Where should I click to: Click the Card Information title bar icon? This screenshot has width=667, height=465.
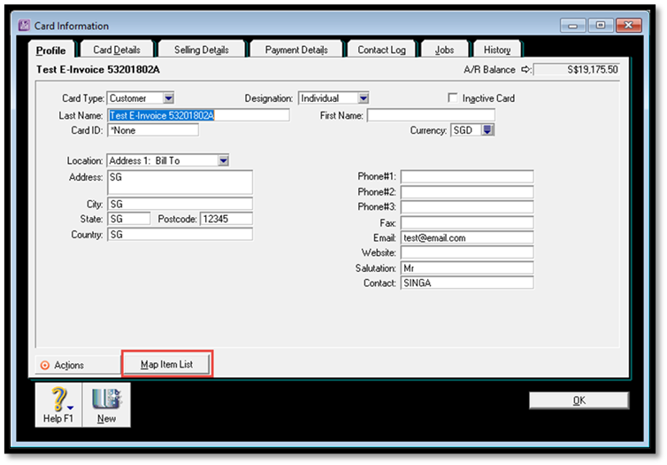click(x=24, y=26)
